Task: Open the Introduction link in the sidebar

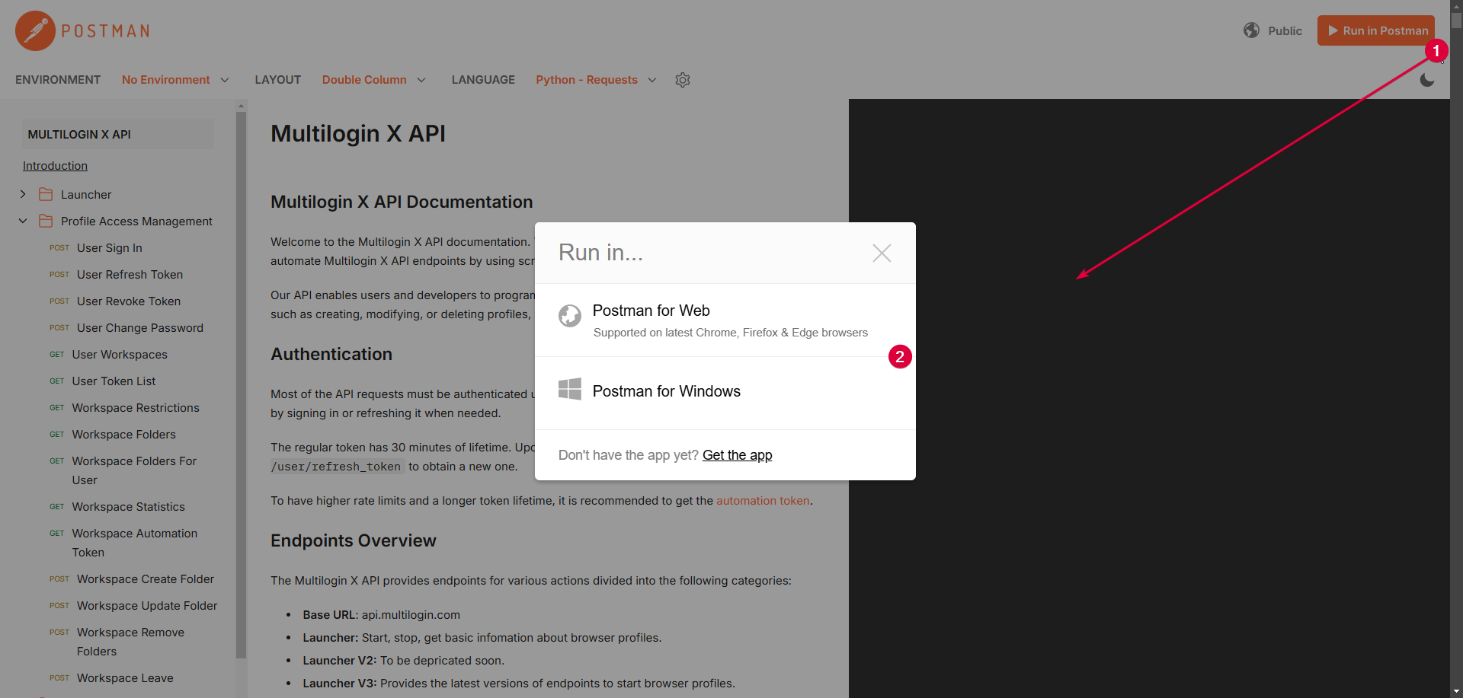Action: (55, 165)
